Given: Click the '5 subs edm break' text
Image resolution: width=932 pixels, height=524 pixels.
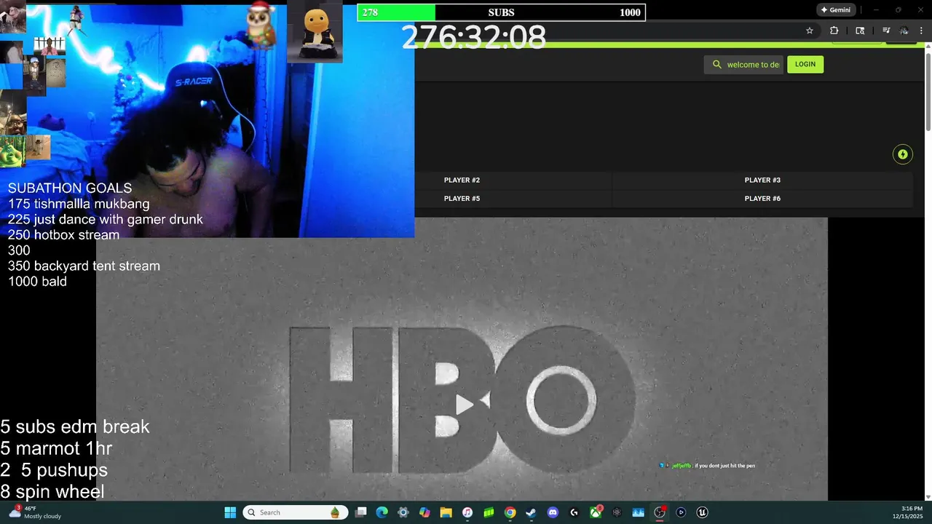Looking at the screenshot, I should [x=75, y=426].
